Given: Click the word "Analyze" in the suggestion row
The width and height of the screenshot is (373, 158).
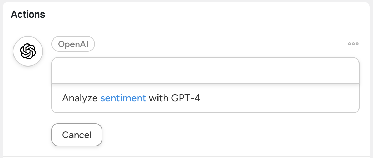Looking at the screenshot, I should (x=80, y=98).
